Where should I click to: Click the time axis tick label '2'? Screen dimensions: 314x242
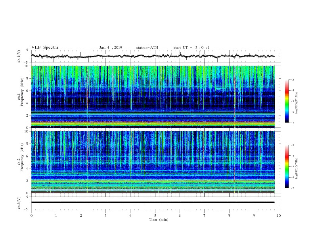(x=81, y=216)
